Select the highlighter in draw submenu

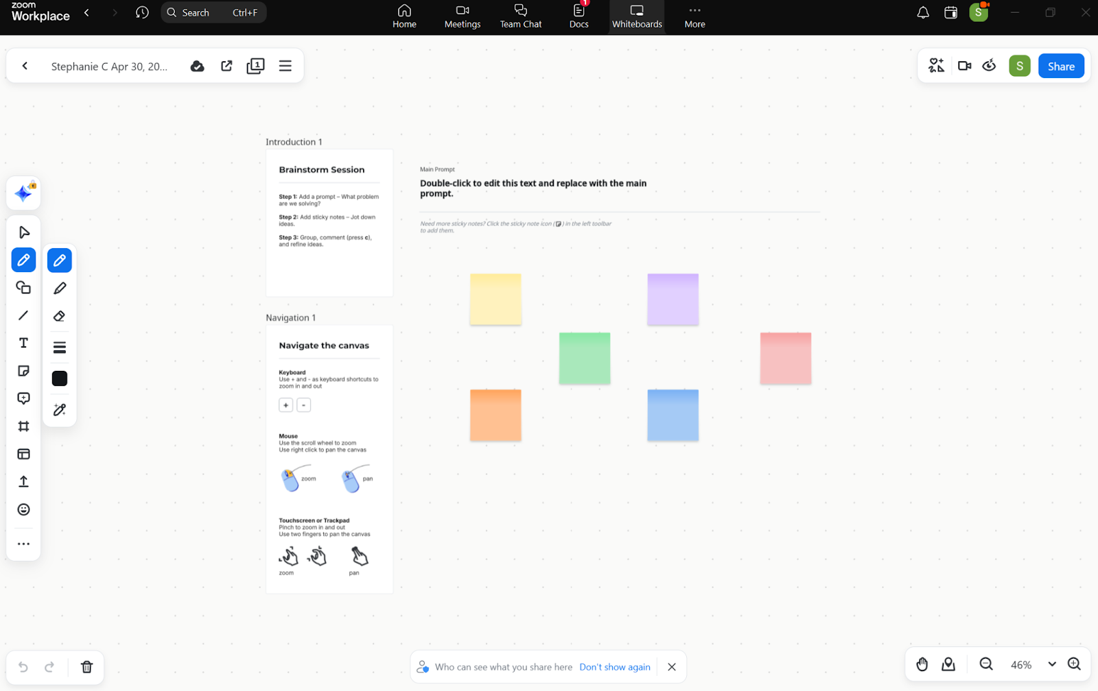(x=60, y=289)
